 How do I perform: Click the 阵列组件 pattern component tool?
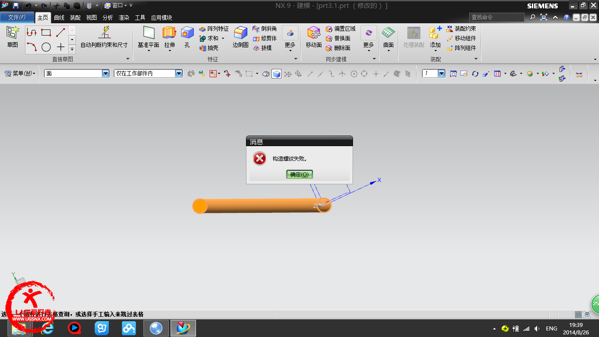[x=461, y=48]
